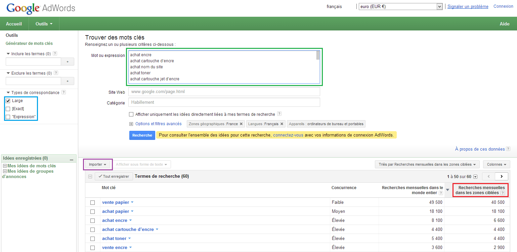Click the vente encre keyword link
Viewport: 517px width, 252px height.
[x=115, y=248]
